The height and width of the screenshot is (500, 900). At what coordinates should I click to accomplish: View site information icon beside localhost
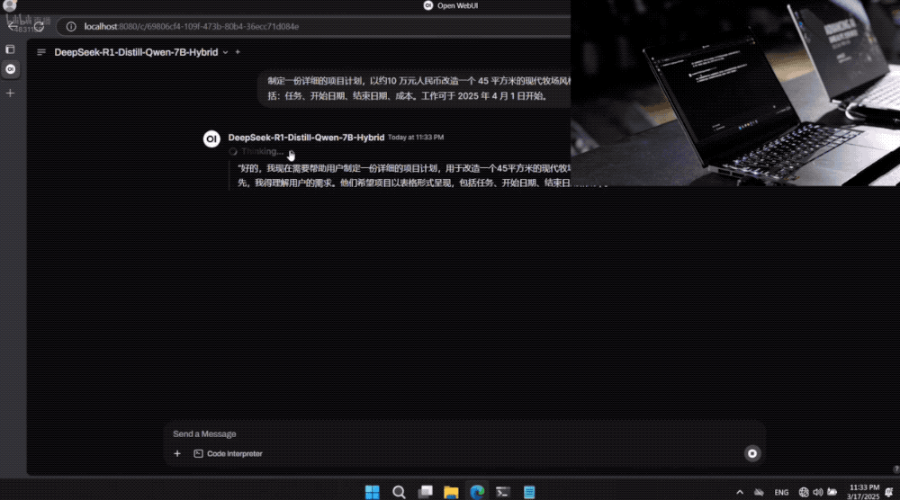(70, 26)
